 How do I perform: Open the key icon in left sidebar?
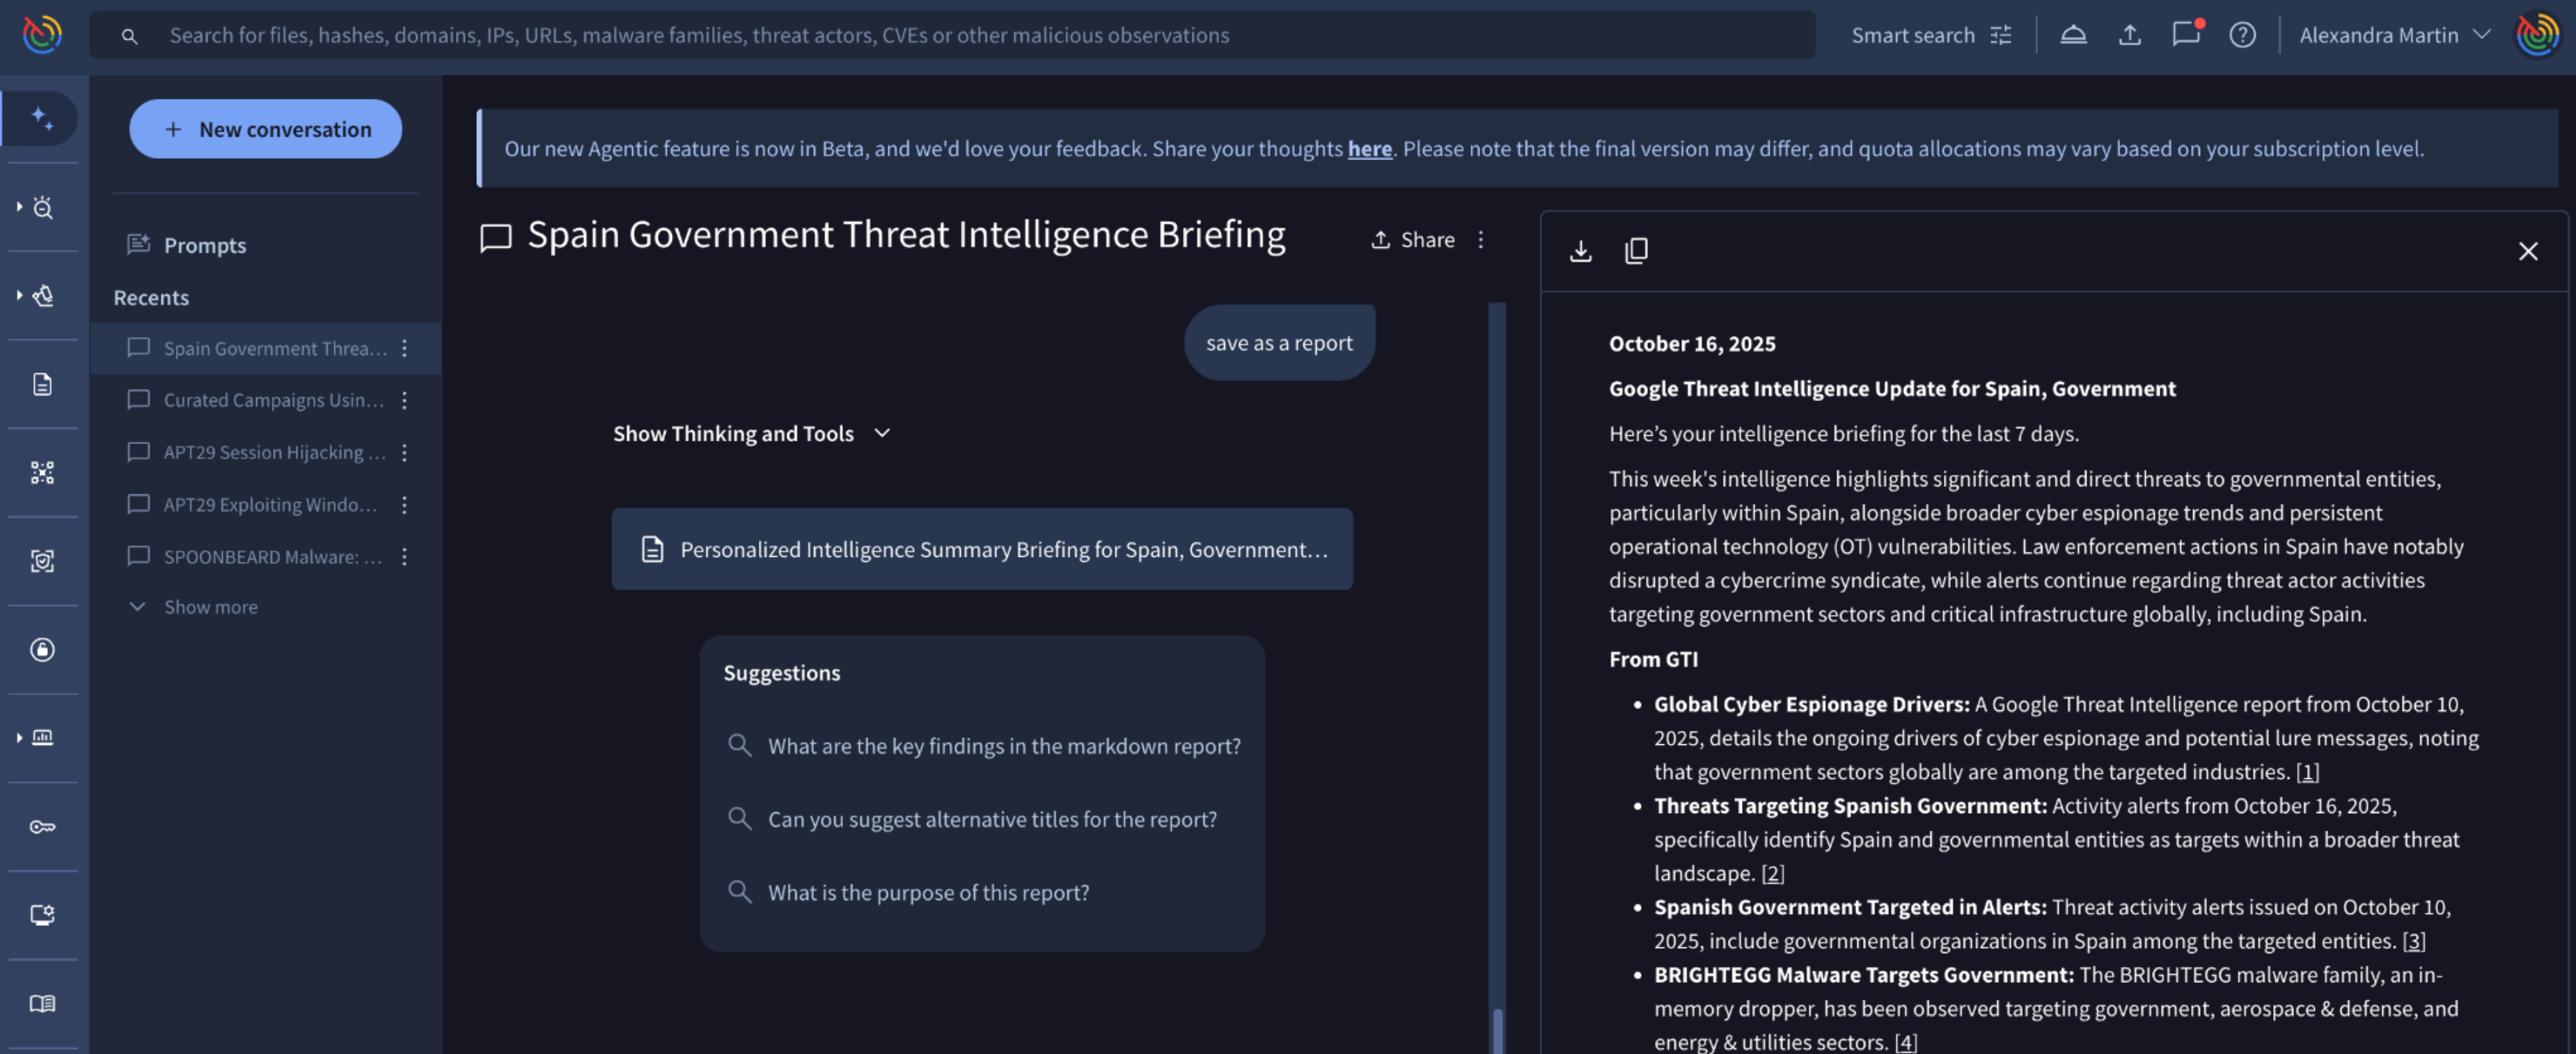[42, 826]
